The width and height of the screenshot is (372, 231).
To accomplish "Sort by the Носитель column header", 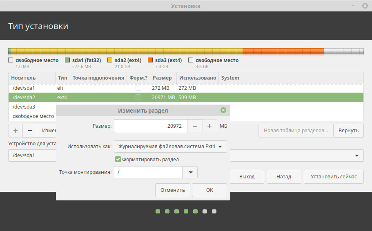I will tap(32, 78).
